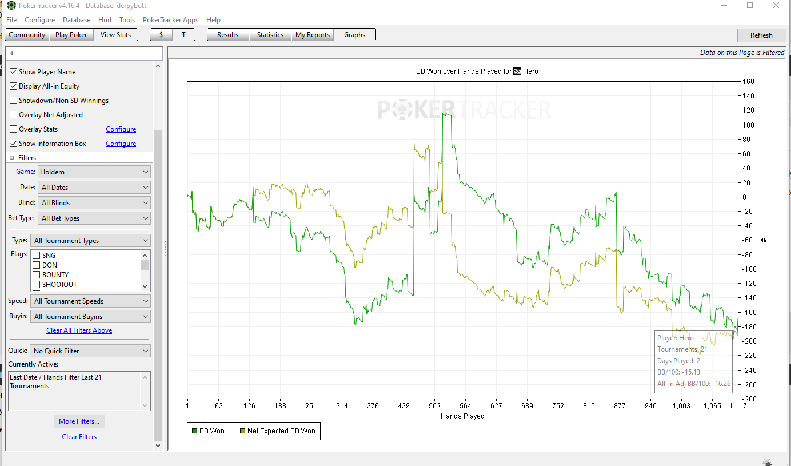This screenshot has height=466, width=791.
Task: Switch to the Play Poker tab
Action: coord(71,35)
